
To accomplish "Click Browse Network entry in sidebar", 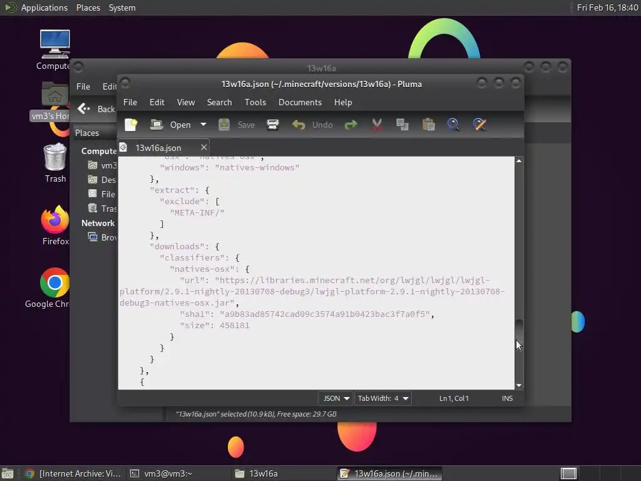I will (102, 237).
